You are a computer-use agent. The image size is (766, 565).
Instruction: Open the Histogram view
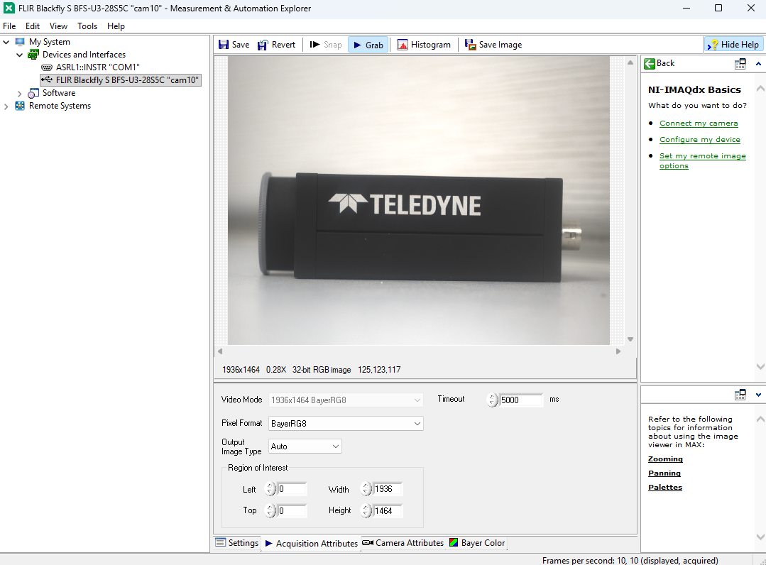tap(423, 45)
